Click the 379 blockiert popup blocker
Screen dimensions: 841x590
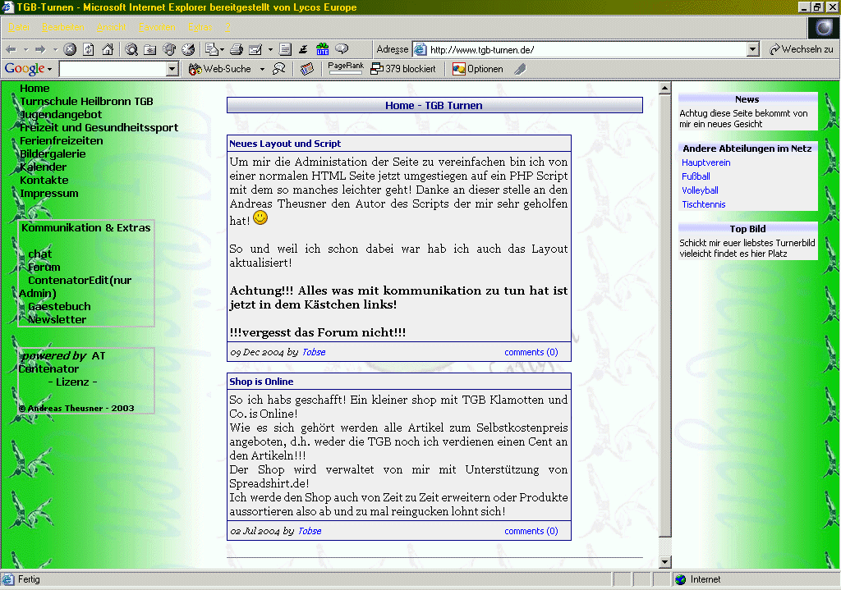coord(403,69)
